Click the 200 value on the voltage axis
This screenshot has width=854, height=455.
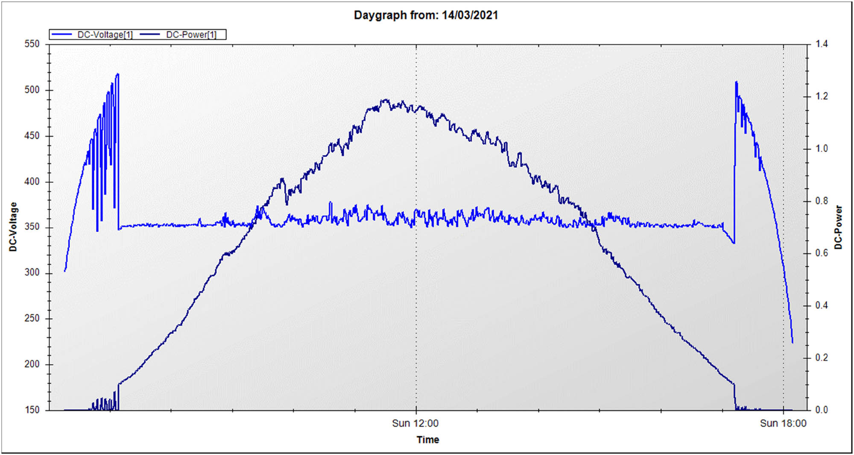32,364
